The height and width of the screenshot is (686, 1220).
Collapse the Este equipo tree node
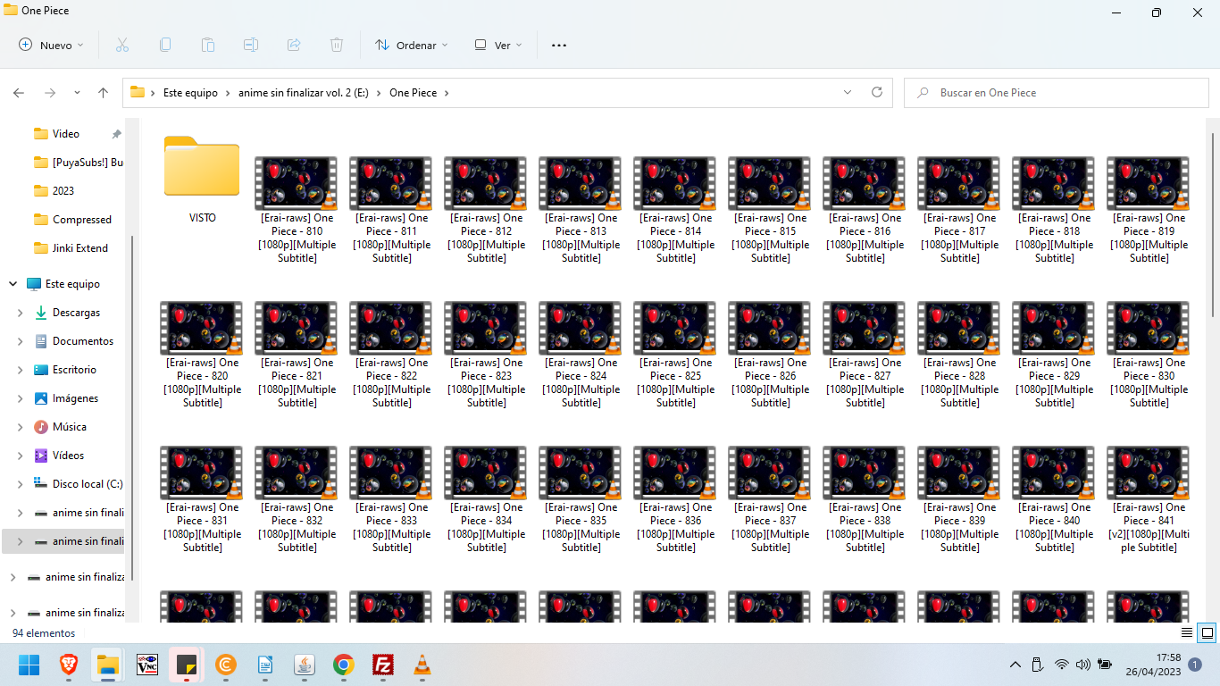pyautogui.click(x=13, y=284)
